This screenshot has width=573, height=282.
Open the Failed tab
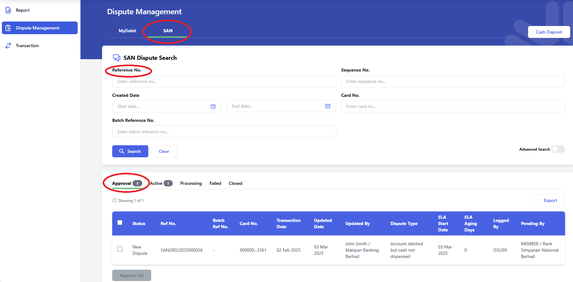coord(215,183)
